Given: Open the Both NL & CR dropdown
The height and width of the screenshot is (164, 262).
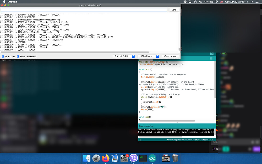Looking at the screenshot, I should click(124, 56).
